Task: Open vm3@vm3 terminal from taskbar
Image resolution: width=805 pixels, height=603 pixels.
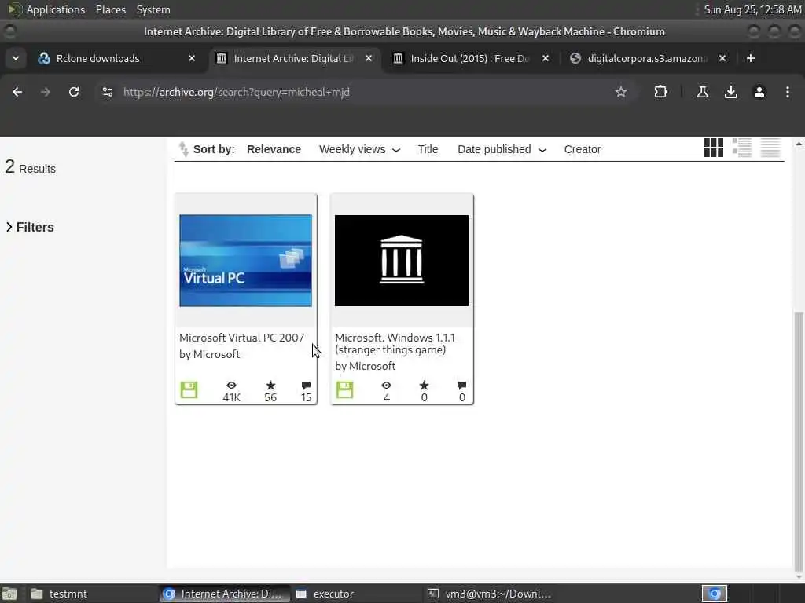Action: point(491,594)
